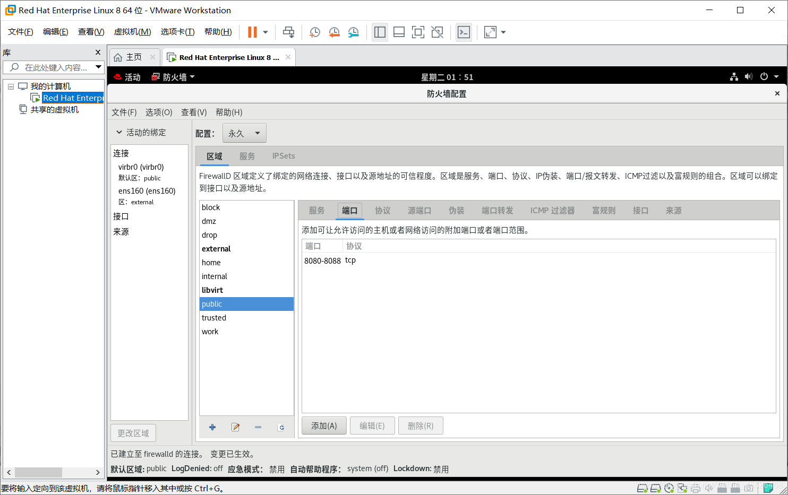Select the trusted zone
This screenshot has width=788, height=495.
tap(246, 318)
